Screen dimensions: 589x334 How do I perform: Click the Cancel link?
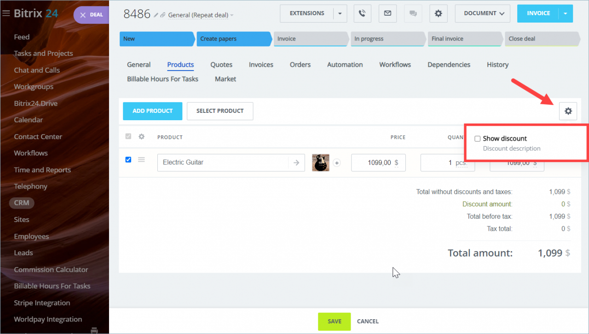(368, 322)
